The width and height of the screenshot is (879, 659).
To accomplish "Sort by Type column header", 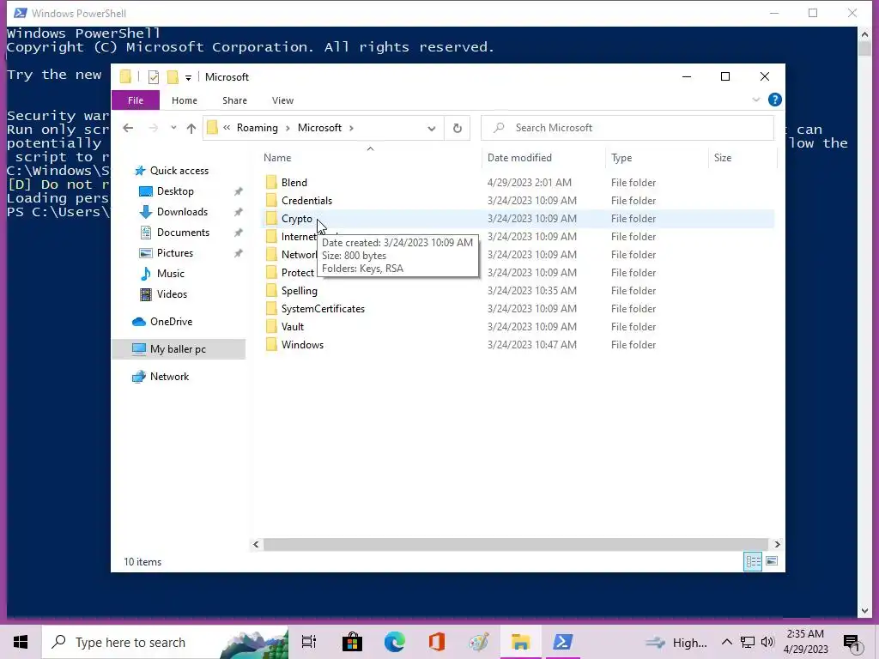I will click(x=657, y=158).
